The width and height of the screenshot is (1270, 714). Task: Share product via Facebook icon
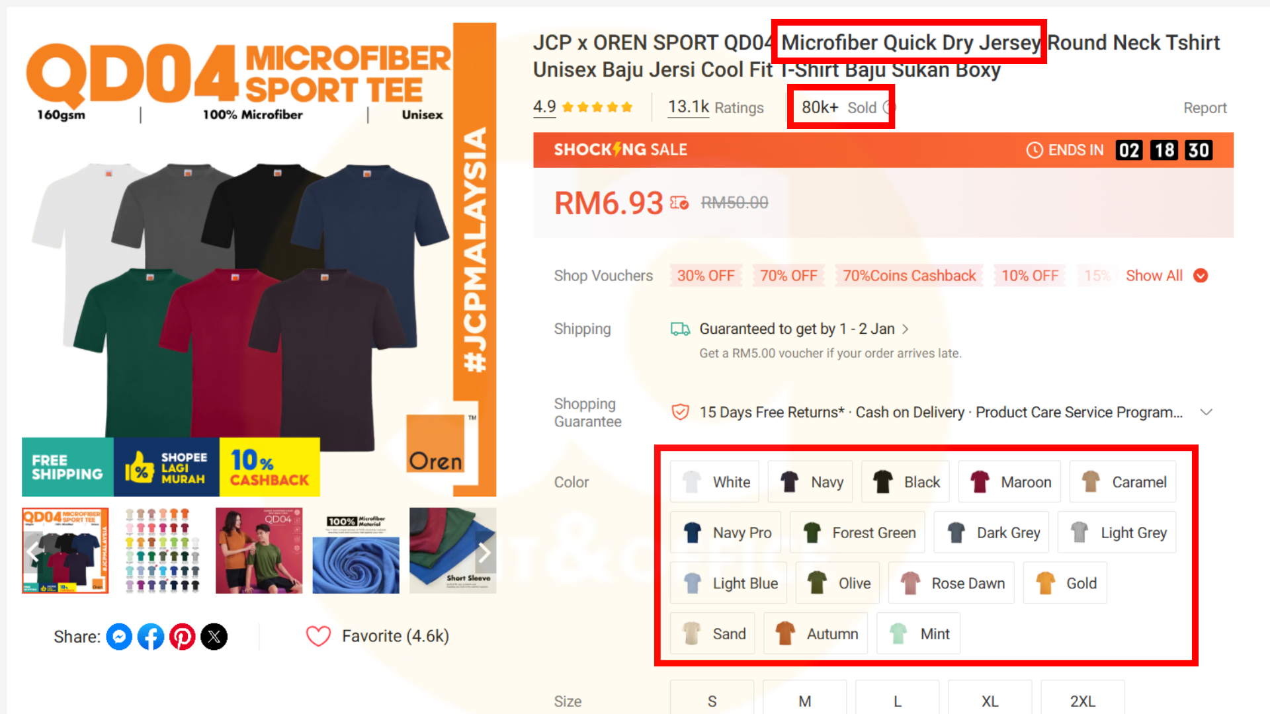151,637
